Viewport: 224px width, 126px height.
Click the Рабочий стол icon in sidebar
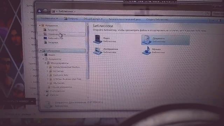coord(45,38)
